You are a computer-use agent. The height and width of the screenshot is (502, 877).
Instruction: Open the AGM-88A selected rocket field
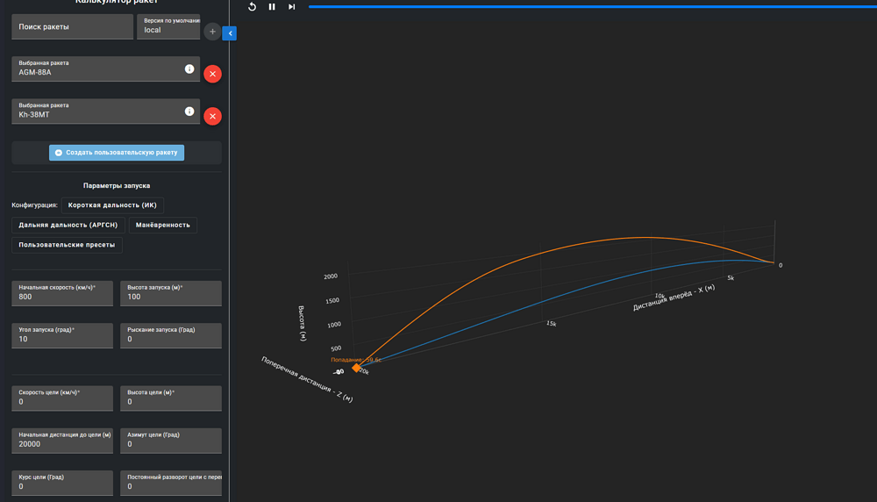[x=96, y=69]
